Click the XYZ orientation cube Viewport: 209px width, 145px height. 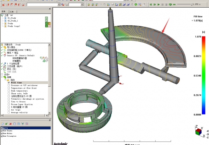199,132
